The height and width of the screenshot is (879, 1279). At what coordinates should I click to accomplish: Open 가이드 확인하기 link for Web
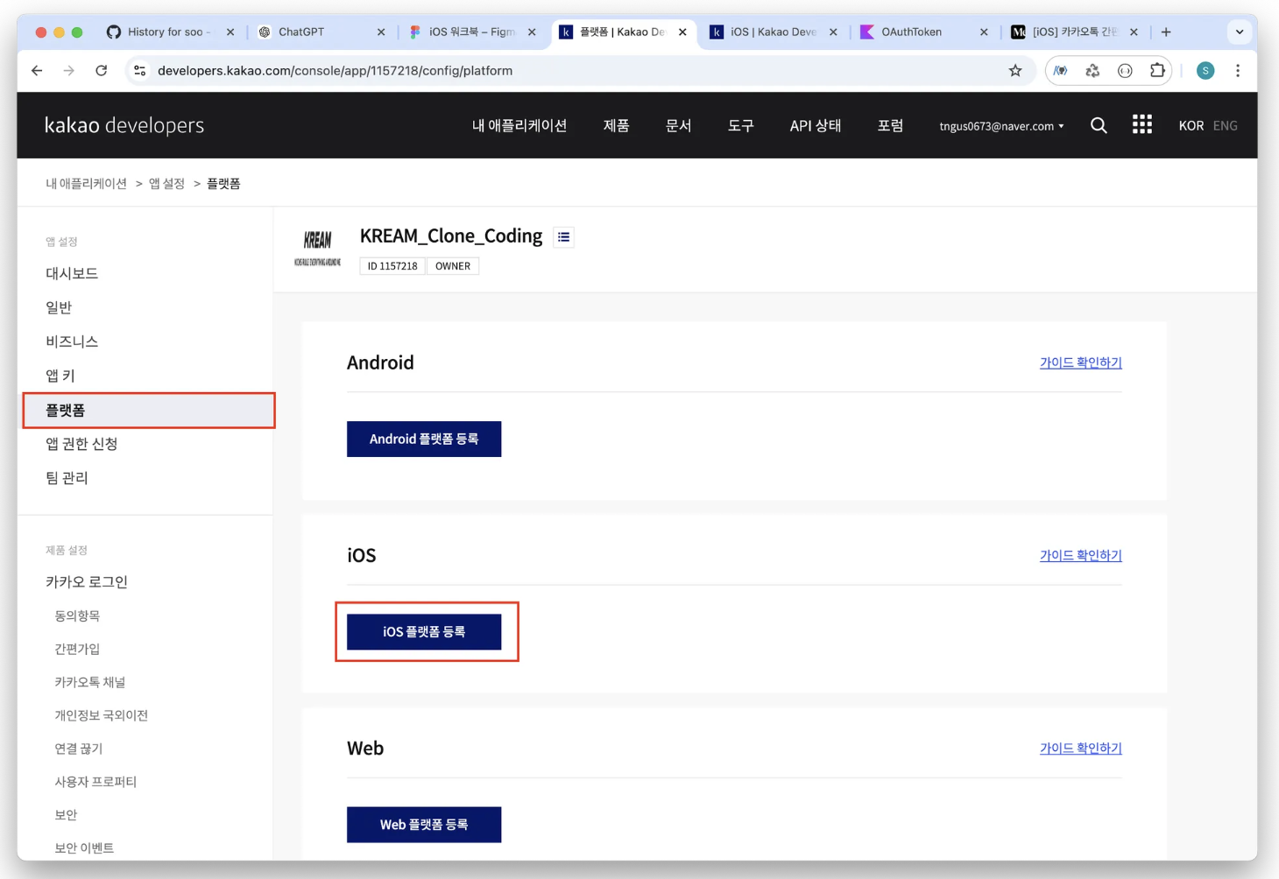pos(1081,748)
